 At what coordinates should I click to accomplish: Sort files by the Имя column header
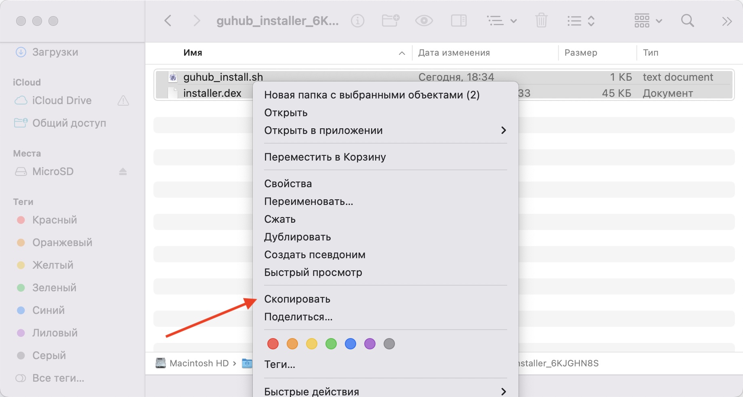point(193,52)
